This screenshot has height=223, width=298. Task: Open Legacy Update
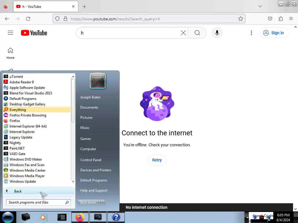37,137
